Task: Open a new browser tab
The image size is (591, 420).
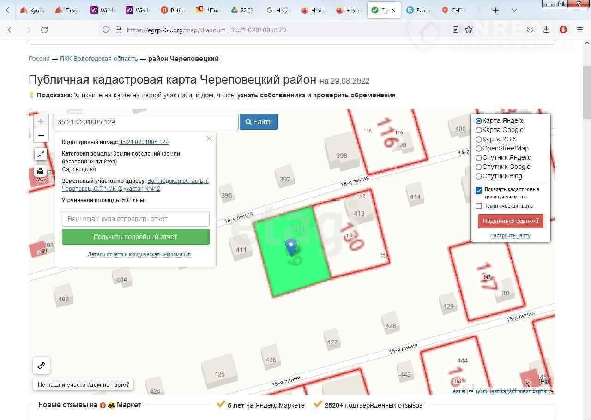Action: (495, 10)
